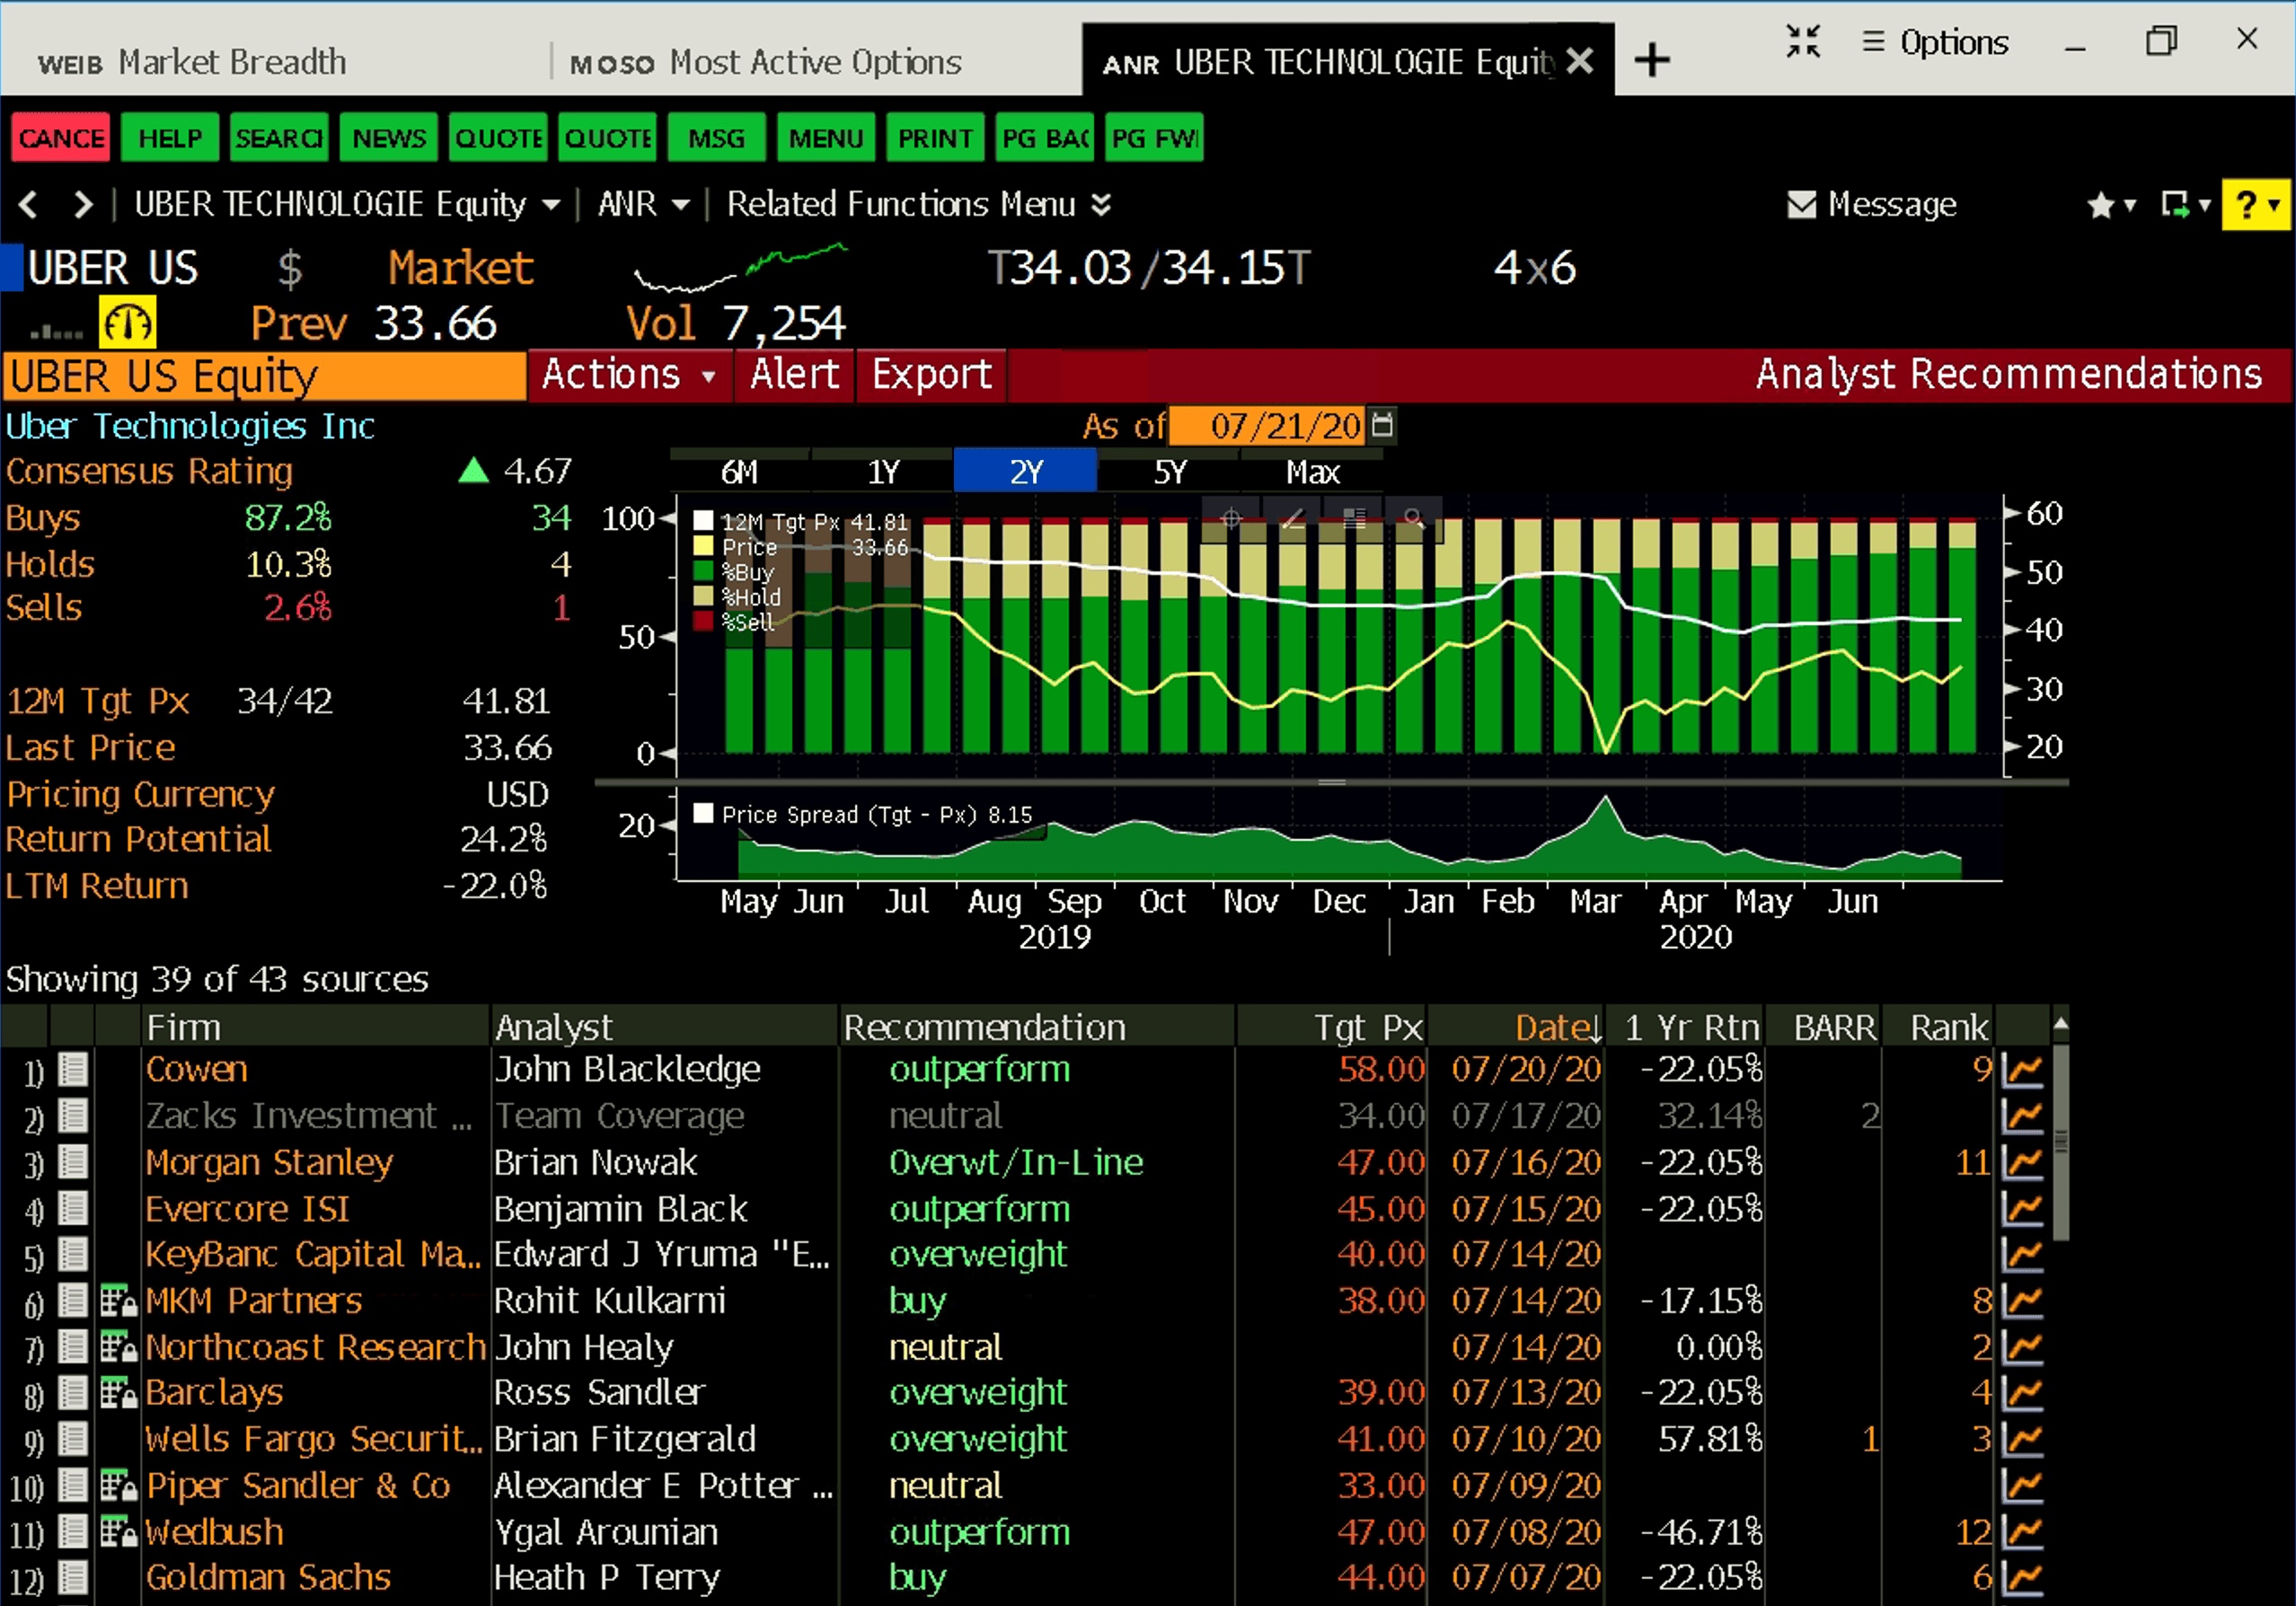Open Cowen row trend chart icon
This screenshot has height=1606, width=2296.
coord(2022,1070)
